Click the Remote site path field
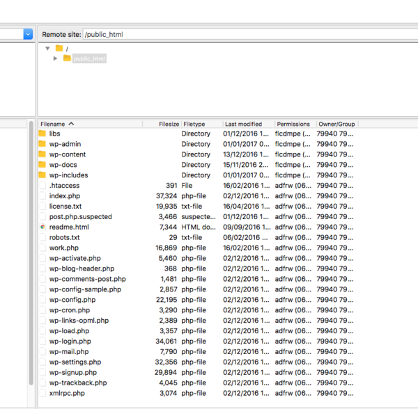The height and width of the screenshot is (409, 418). [247, 34]
